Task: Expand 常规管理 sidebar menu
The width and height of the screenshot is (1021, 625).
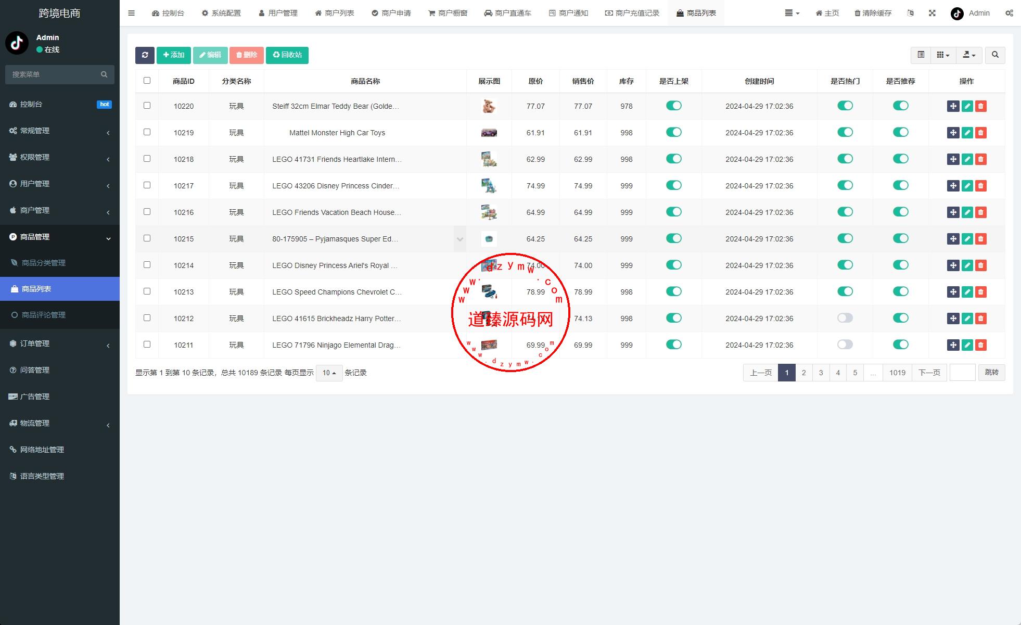Action: click(60, 131)
